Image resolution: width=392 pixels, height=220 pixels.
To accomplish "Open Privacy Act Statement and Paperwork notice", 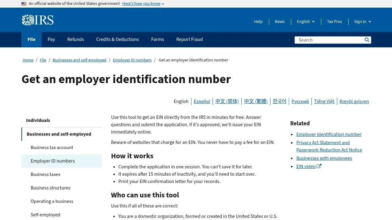I will tap(329, 146).
